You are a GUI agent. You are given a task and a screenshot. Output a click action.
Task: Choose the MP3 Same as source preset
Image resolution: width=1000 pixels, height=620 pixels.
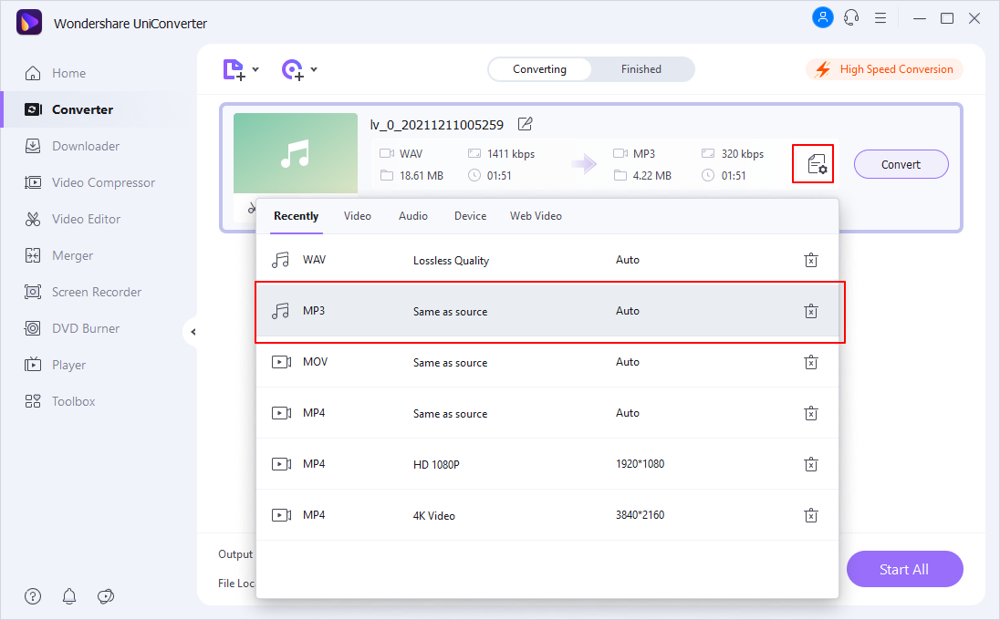(x=547, y=311)
